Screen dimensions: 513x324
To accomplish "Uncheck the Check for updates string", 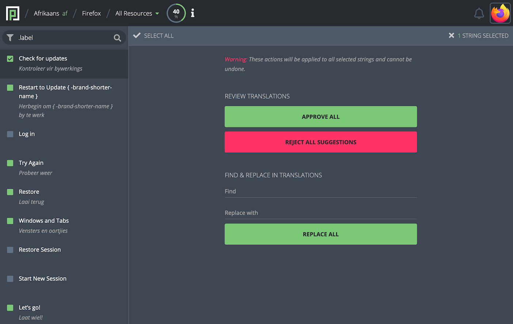I will coord(10,59).
